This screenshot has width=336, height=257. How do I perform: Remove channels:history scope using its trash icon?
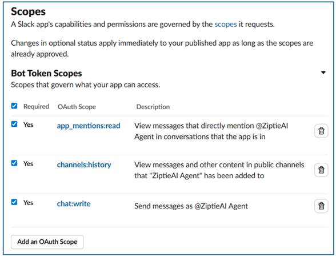321,170
